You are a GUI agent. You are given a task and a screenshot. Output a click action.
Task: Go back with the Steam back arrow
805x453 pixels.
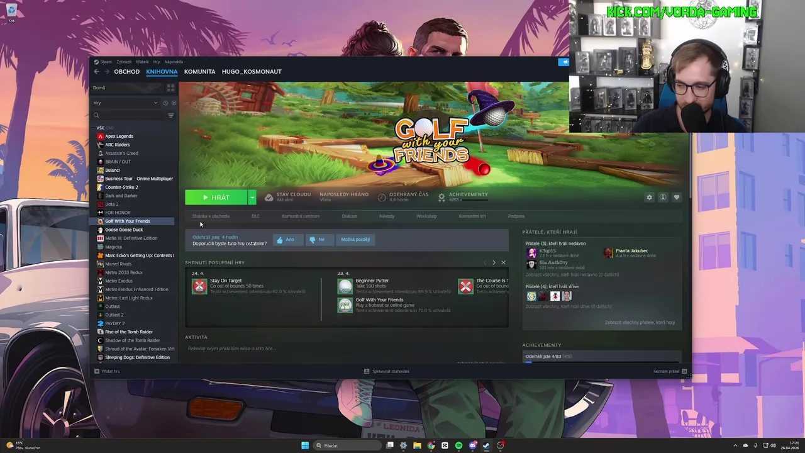96,72
